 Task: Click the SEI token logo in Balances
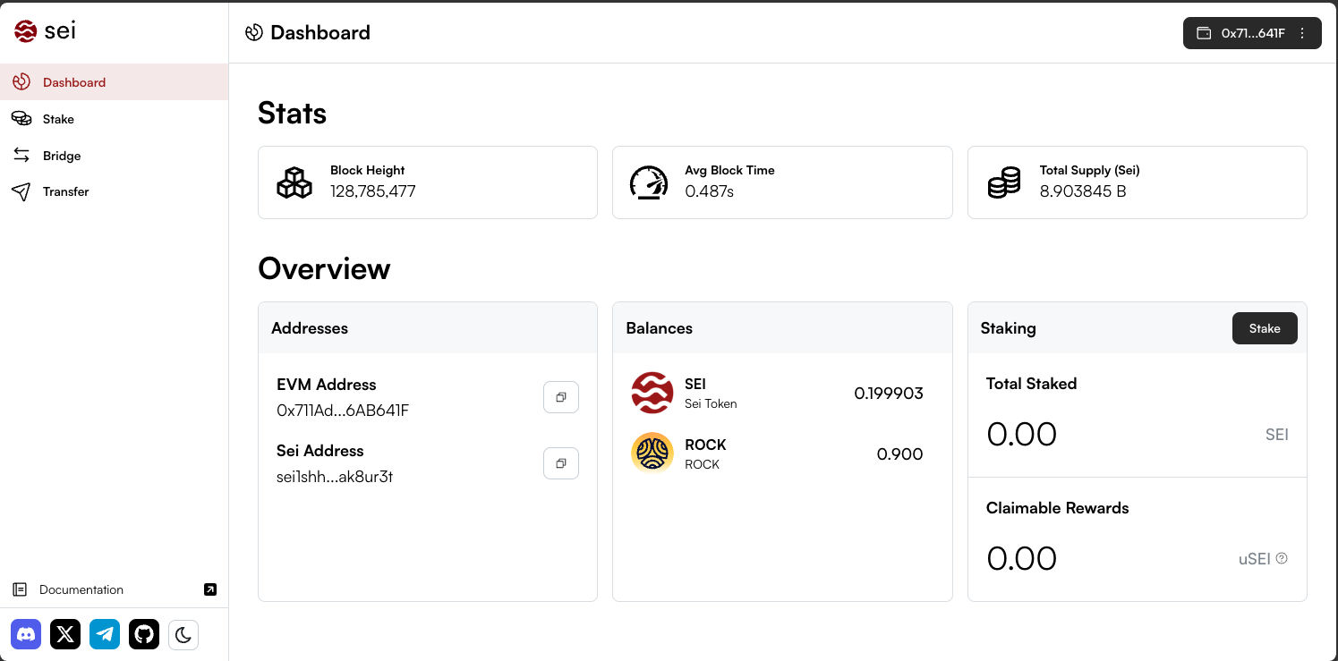[652, 393]
